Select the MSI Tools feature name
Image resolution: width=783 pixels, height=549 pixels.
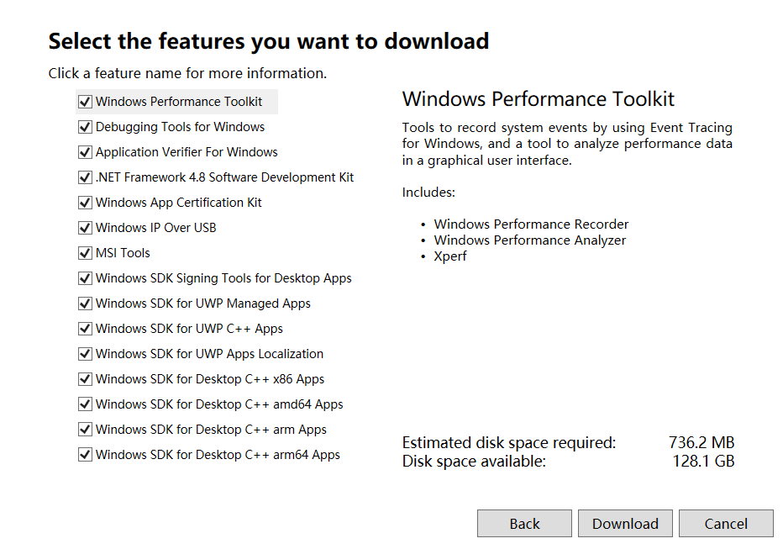click(x=123, y=253)
